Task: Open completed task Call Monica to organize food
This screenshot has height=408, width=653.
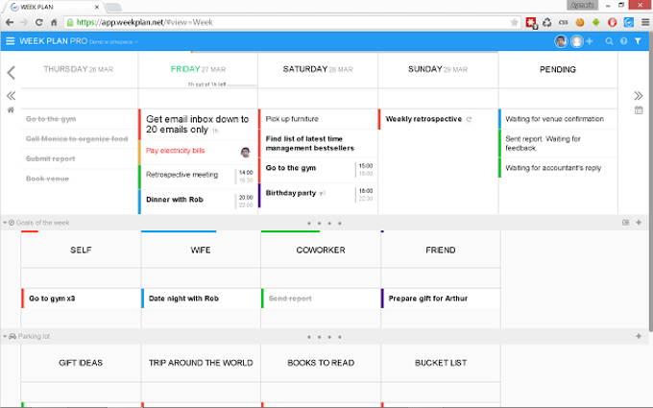Action: [x=79, y=139]
